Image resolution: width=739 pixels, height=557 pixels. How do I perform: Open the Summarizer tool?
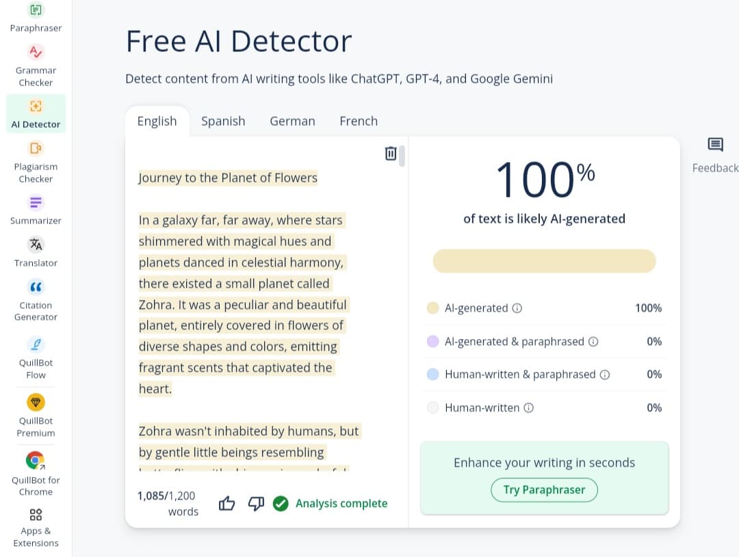tap(36, 203)
